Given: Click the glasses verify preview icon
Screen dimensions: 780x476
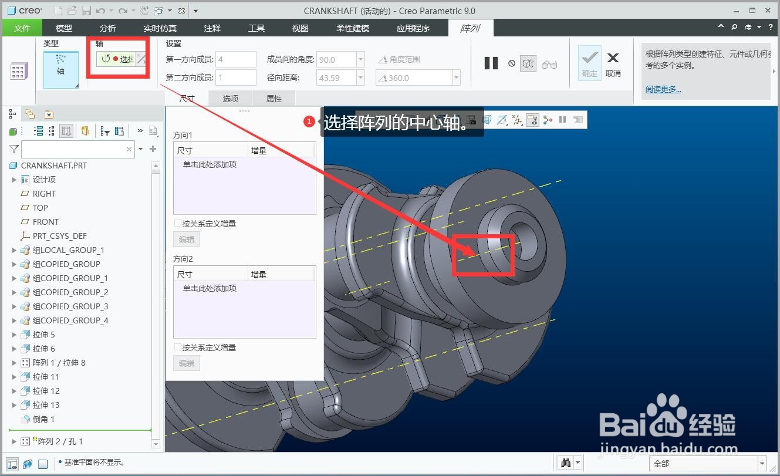Looking at the screenshot, I should pyautogui.click(x=549, y=64).
